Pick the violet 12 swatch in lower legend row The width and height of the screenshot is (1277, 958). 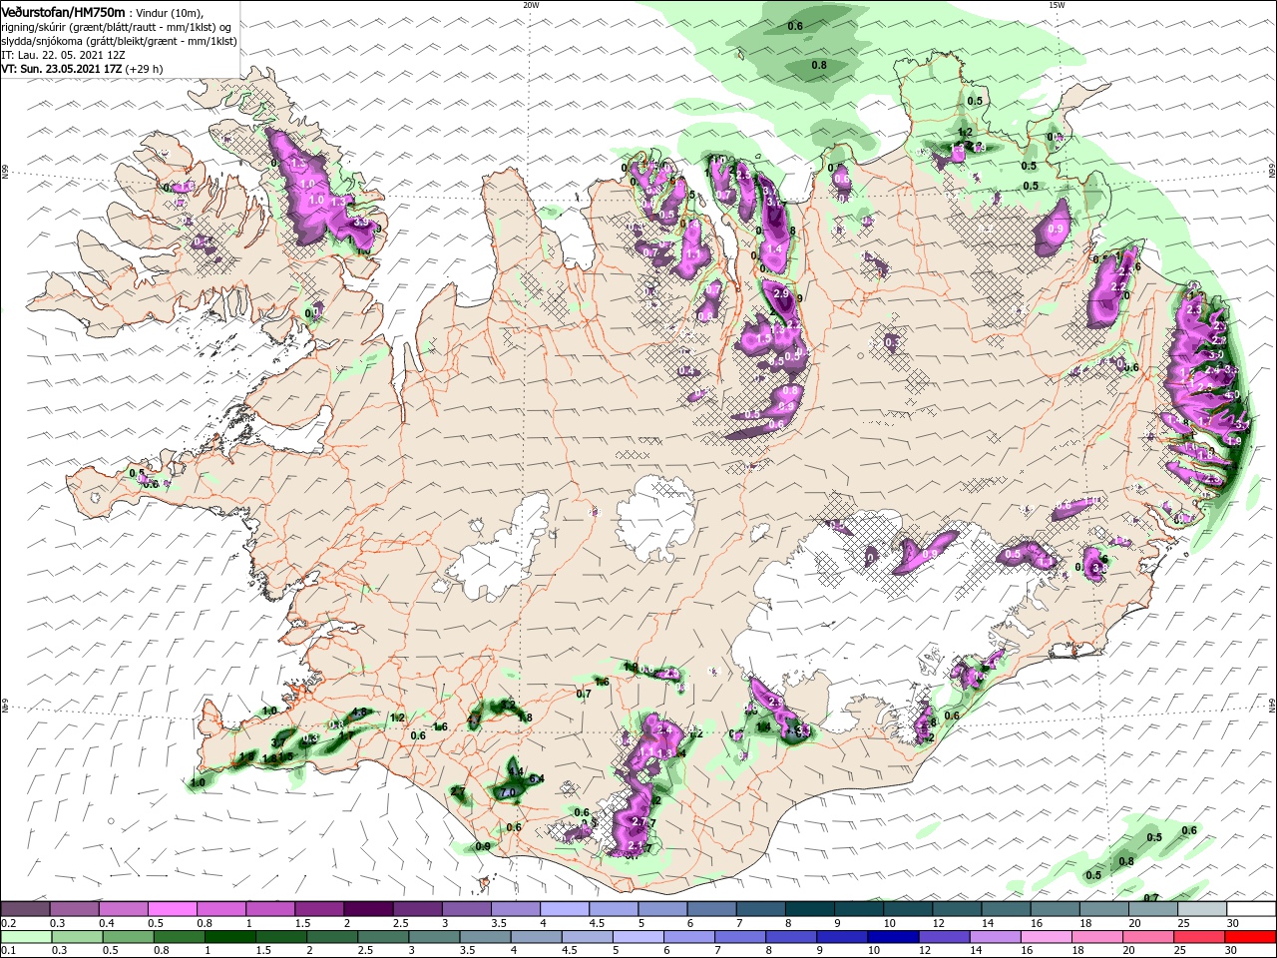(945, 936)
